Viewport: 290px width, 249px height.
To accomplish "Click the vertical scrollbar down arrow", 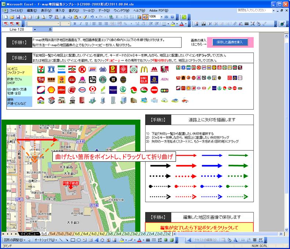I will coord(286,230).
